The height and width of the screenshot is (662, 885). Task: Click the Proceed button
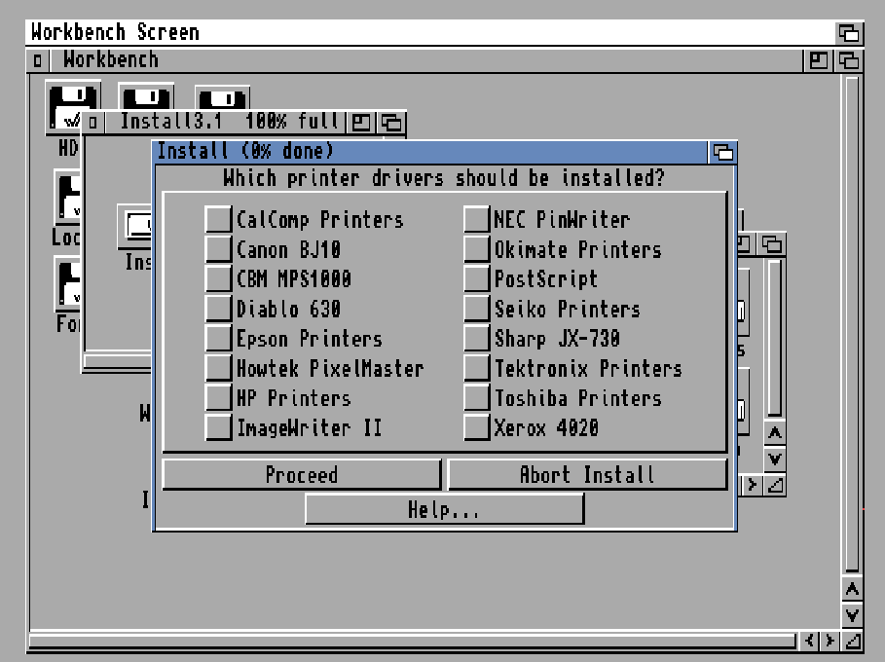(302, 475)
